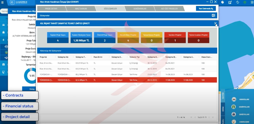Select the Haberleşme sector icon

pyautogui.click(x=234, y=122)
